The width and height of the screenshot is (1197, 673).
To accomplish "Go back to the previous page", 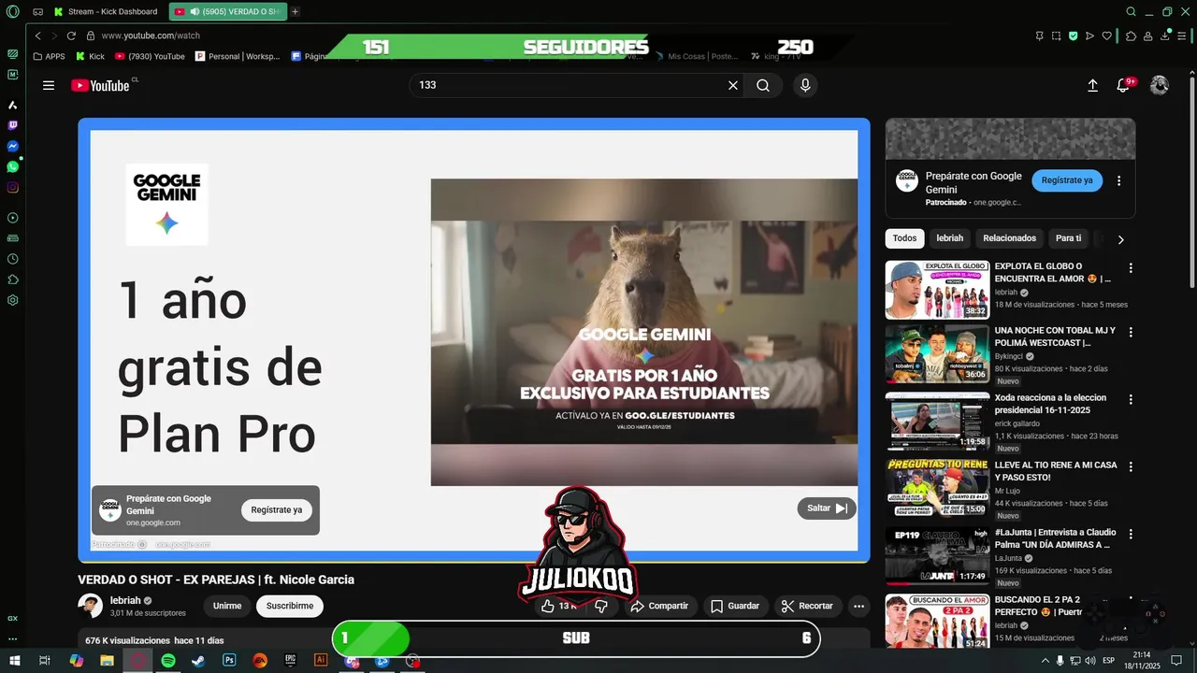I will [38, 36].
